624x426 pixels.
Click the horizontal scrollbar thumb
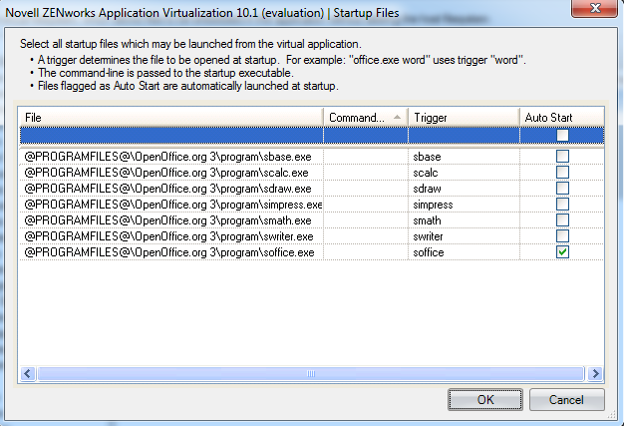coord(311,373)
